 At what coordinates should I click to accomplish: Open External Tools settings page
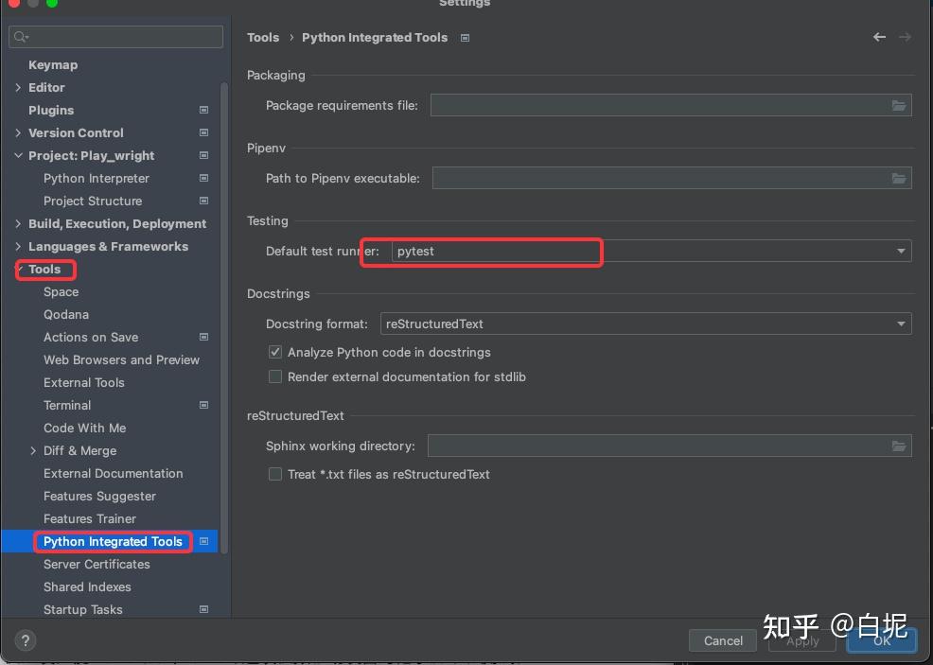[84, 382]
